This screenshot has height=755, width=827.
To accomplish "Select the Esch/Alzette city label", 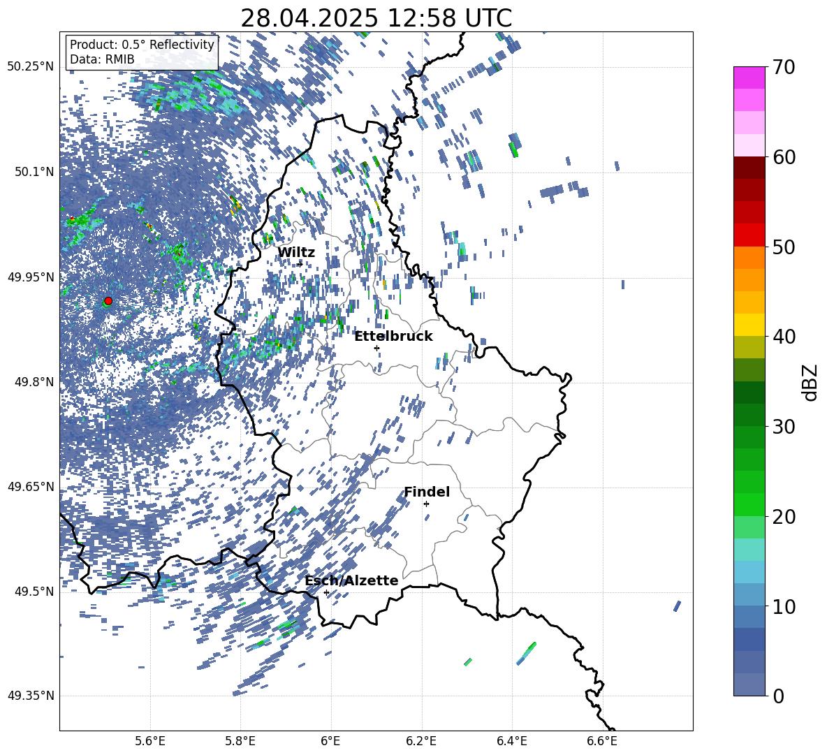I will coord(351,580).
